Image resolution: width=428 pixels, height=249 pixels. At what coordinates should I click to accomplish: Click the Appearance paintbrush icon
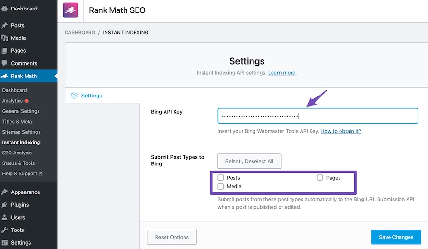(x=4, y=192)
